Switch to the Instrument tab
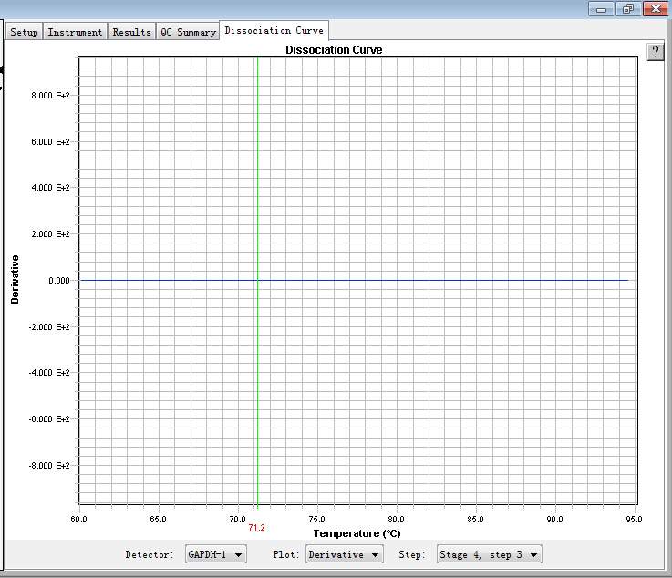Image resolution: width=672 pixels, height=578 pixels. pos(75,32)
